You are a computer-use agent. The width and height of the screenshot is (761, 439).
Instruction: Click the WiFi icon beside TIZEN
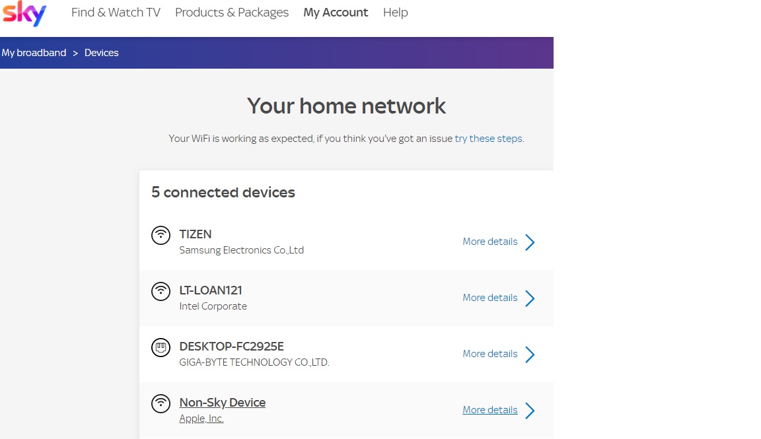pos(161,235)
